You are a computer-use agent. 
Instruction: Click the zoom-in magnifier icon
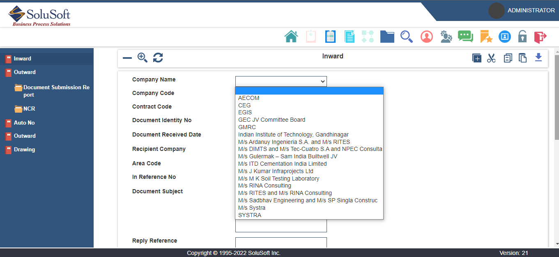(143, 58)
